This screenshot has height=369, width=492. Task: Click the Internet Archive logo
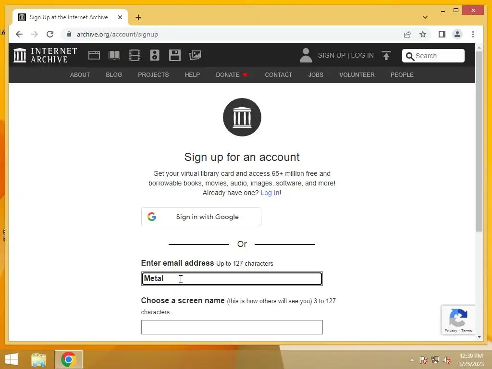point(45,55)
